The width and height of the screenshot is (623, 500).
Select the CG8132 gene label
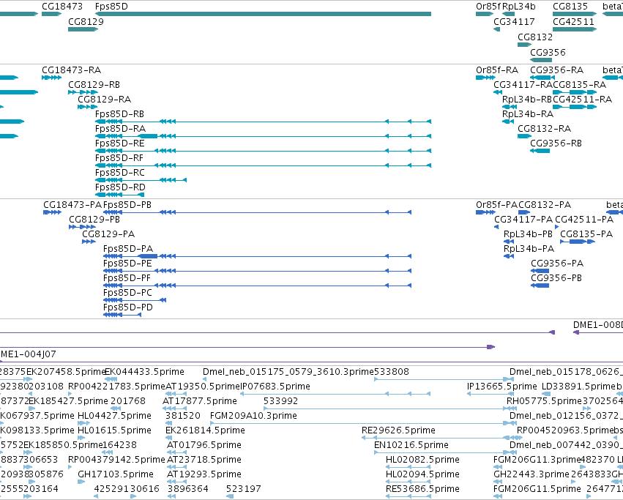point(535,37)
